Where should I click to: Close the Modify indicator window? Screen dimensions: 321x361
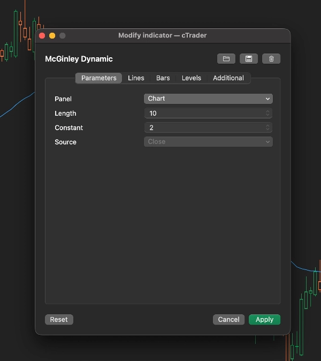click(42, 36)
